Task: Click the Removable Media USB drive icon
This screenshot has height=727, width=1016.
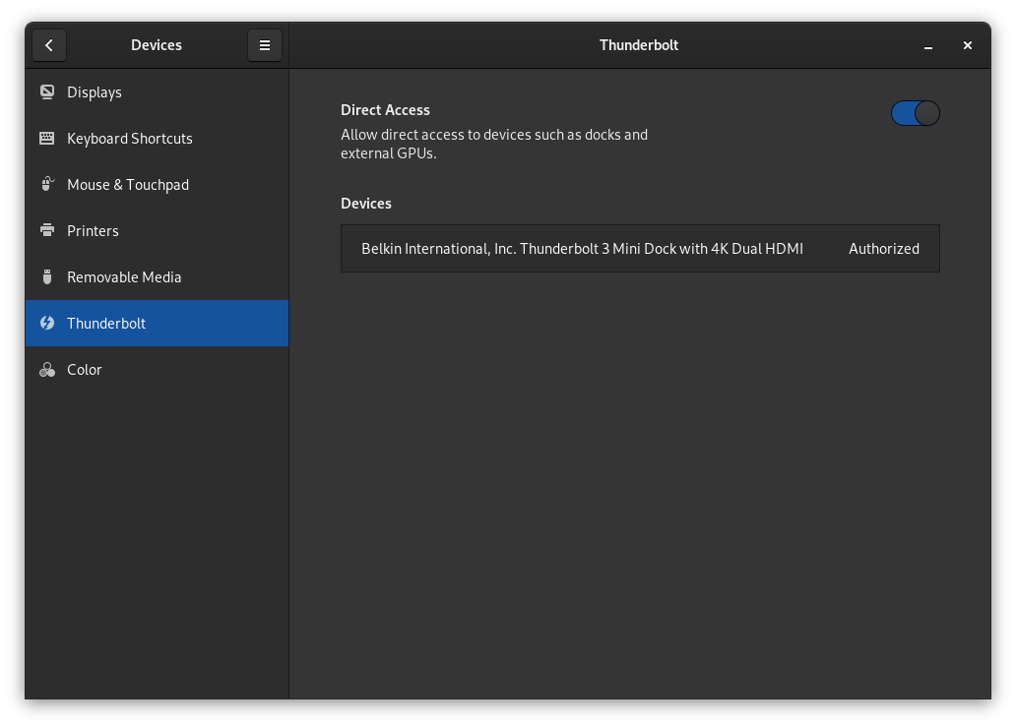Action: (x=46, y=277)
